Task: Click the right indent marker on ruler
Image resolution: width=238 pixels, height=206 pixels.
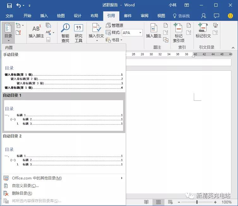Action: (193, 56)
